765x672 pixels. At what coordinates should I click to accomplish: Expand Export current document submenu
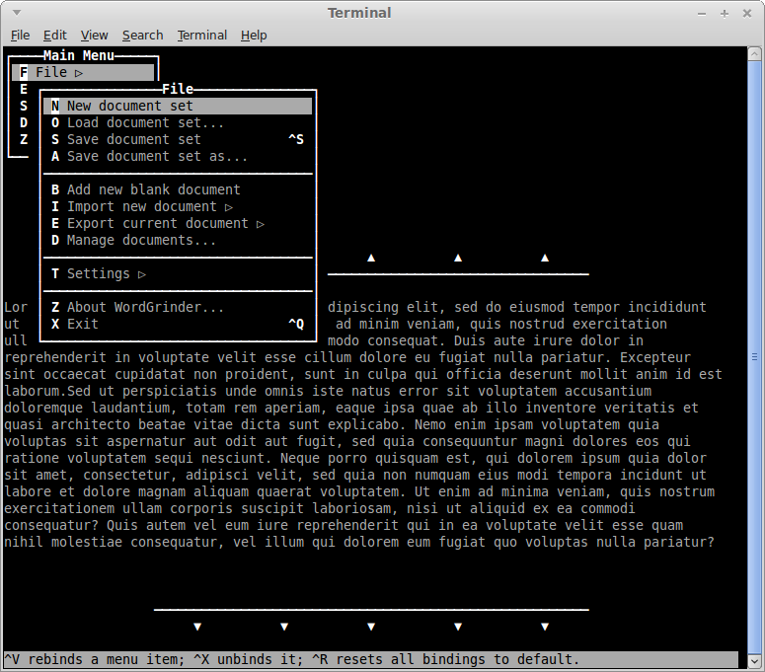165,223
